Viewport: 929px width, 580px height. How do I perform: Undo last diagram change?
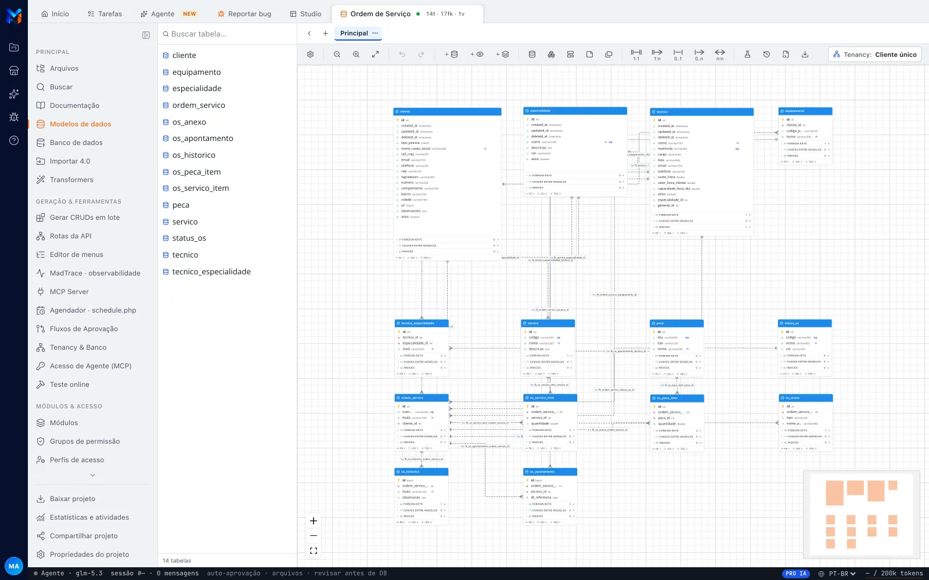coord(402,55)
